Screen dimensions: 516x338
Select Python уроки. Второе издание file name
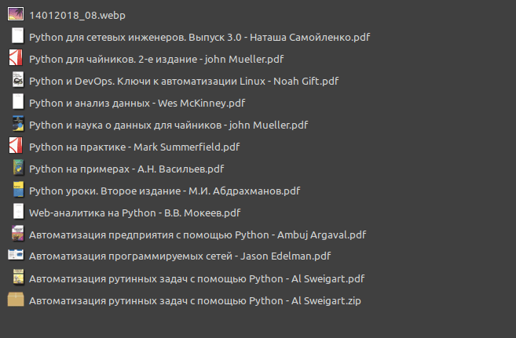pos(163,191)
